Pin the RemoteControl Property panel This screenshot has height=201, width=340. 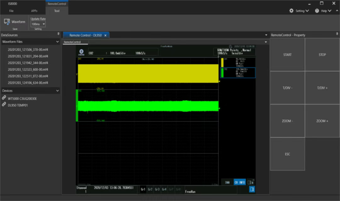coord(337,34)
